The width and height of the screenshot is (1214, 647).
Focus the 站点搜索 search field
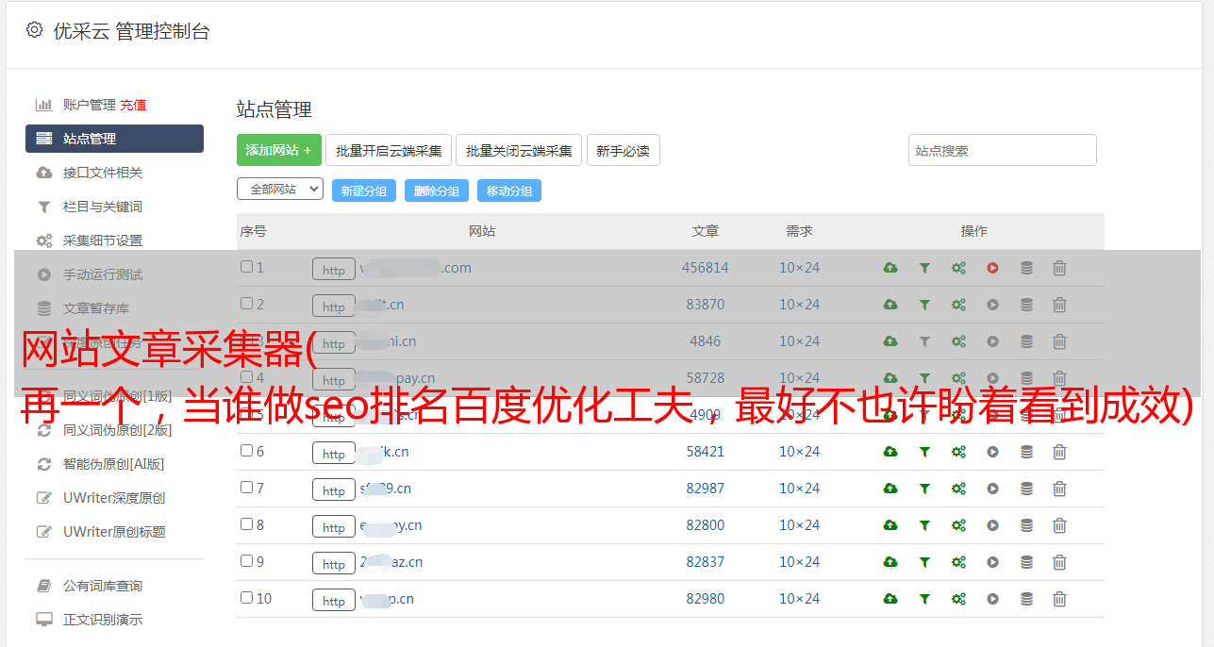coord(1003,150)
